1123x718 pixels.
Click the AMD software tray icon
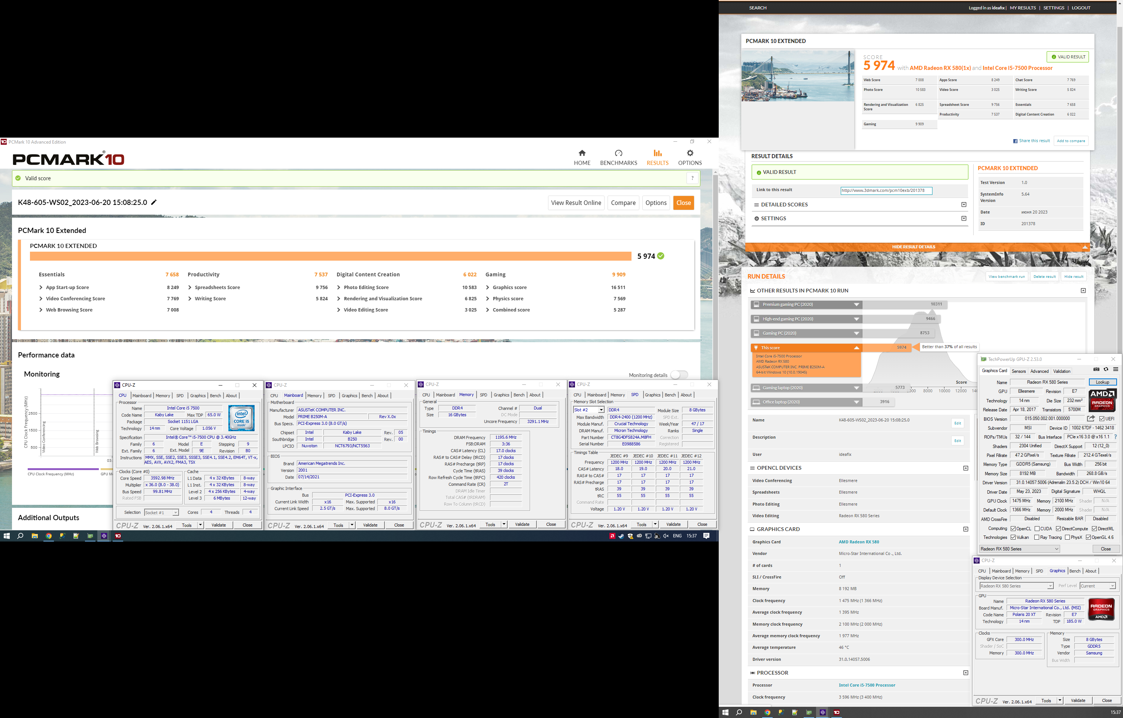[x=612, y=536]
